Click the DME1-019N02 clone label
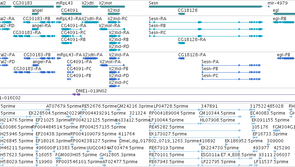Screen dimensions: 295x167 point(91,91)
